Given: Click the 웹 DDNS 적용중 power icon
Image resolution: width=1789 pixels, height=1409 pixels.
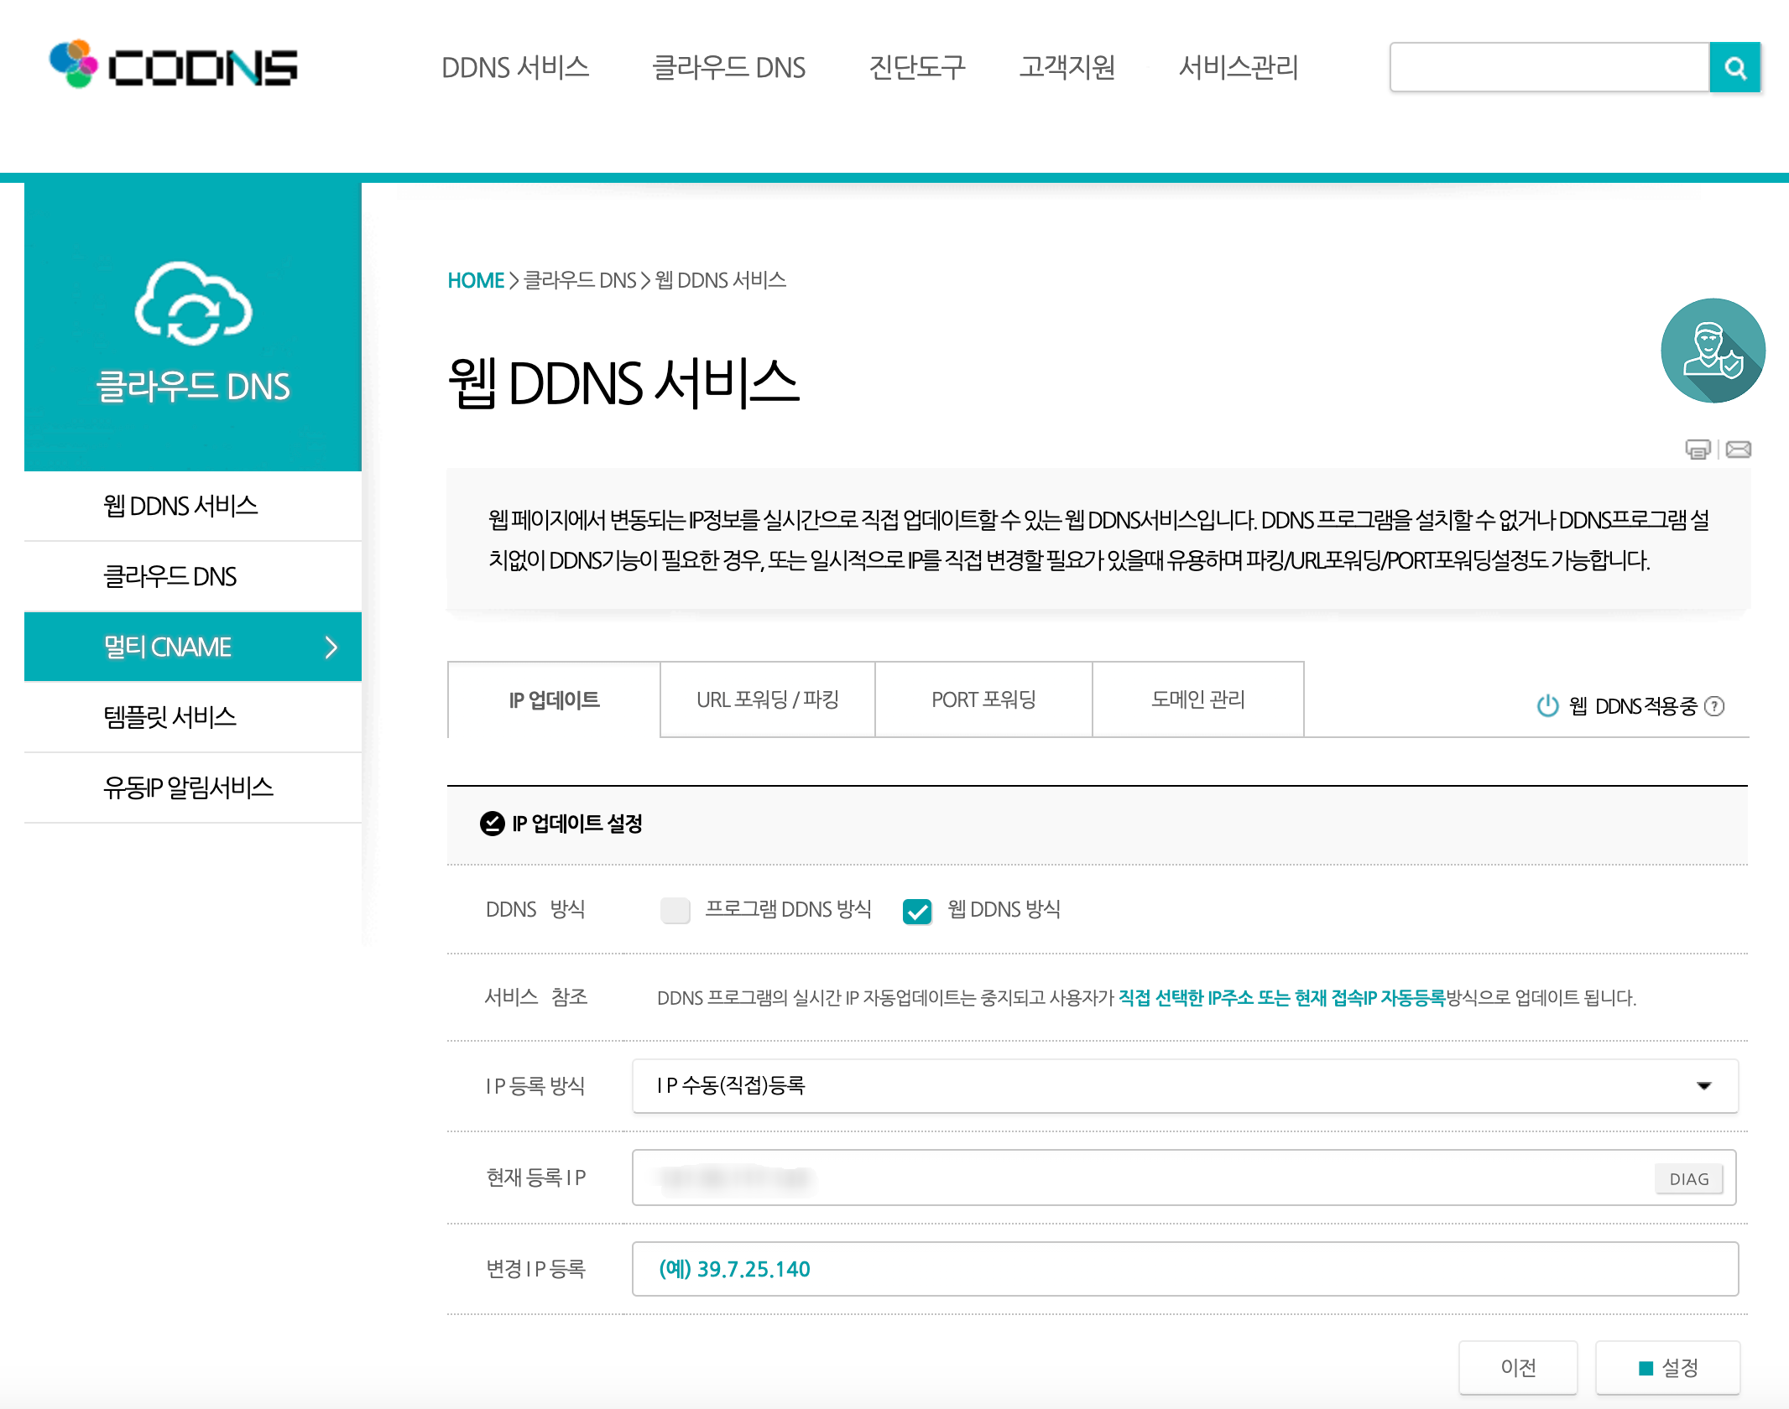Looking at the screenshot, I should (x=1547, y=706).
